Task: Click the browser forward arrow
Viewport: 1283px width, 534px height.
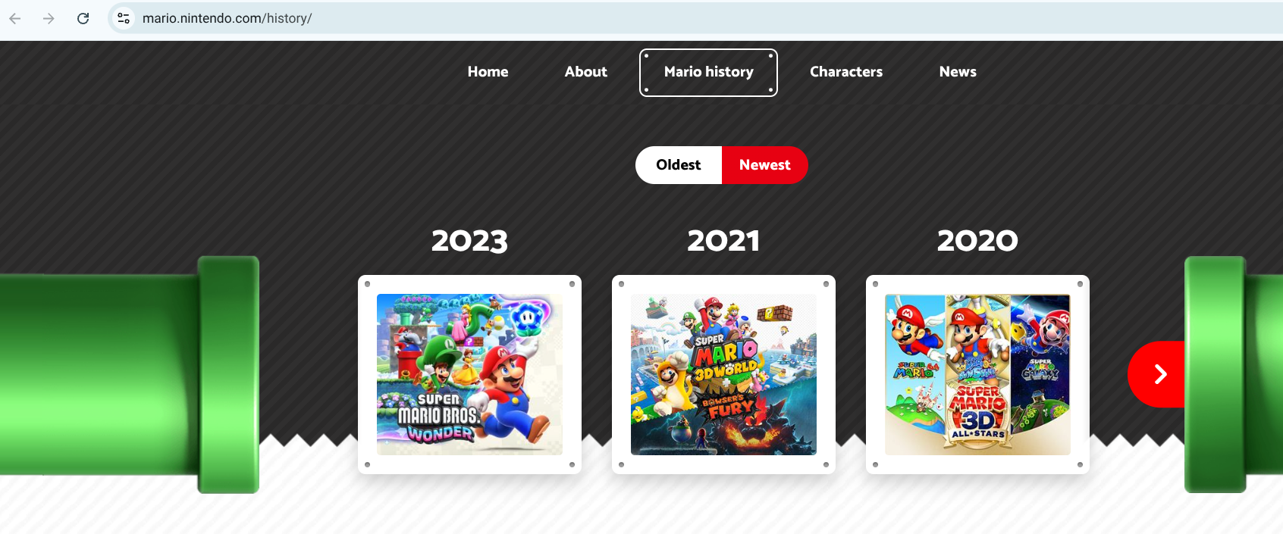Action: pyautogui.click(x=49, y=18)
